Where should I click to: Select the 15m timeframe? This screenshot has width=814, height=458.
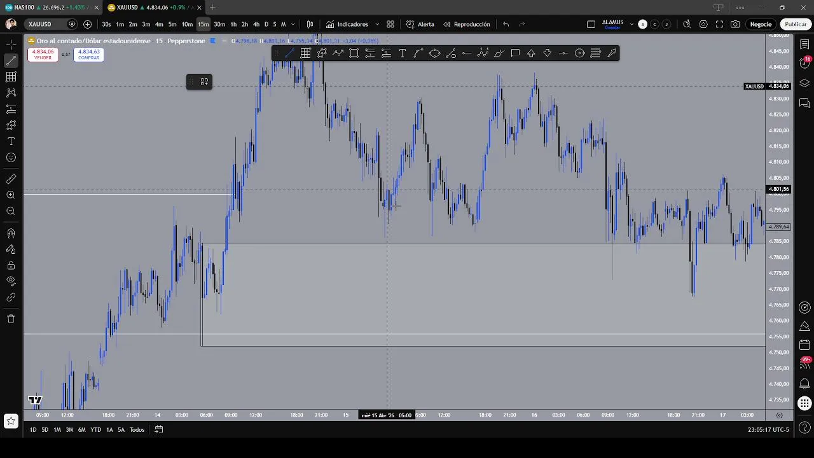point(203,24)
